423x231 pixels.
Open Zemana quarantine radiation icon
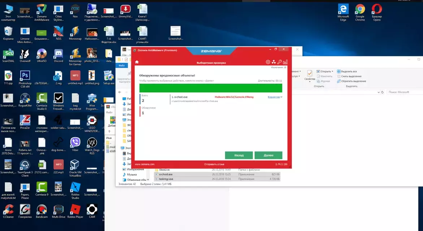pos(273,62)
